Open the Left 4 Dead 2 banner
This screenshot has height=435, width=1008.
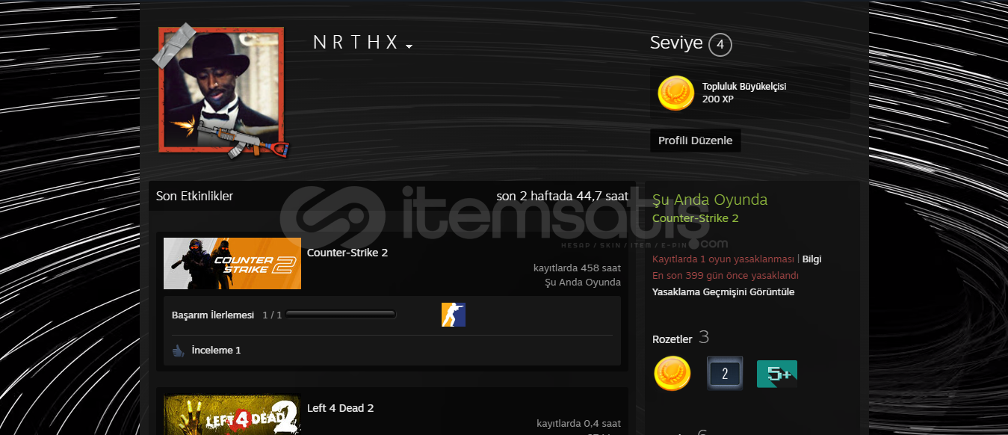point(232,415)
